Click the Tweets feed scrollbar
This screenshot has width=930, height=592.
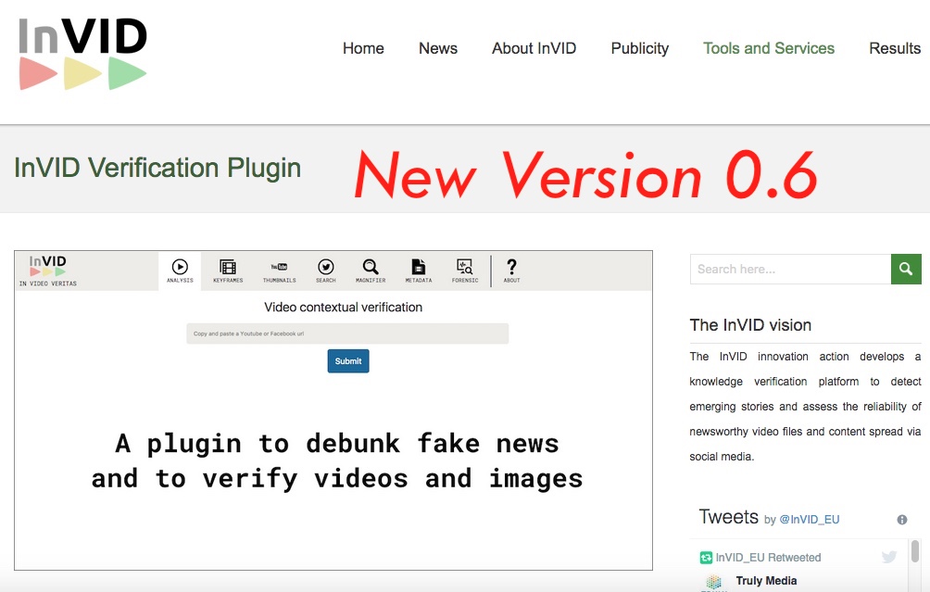(x=915, y=552)
